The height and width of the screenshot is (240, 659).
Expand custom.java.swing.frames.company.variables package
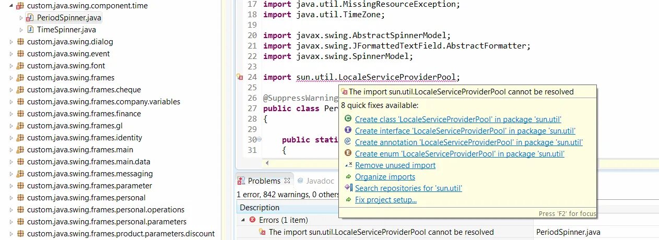coord(11,102)
